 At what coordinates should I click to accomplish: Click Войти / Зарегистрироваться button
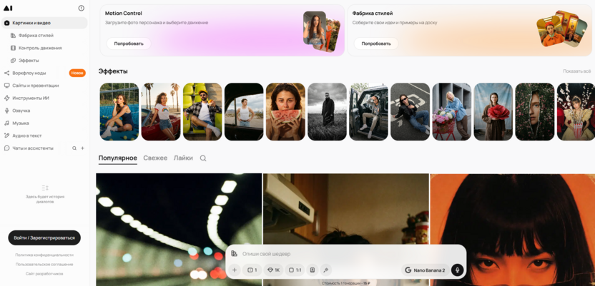pos(44,238)
